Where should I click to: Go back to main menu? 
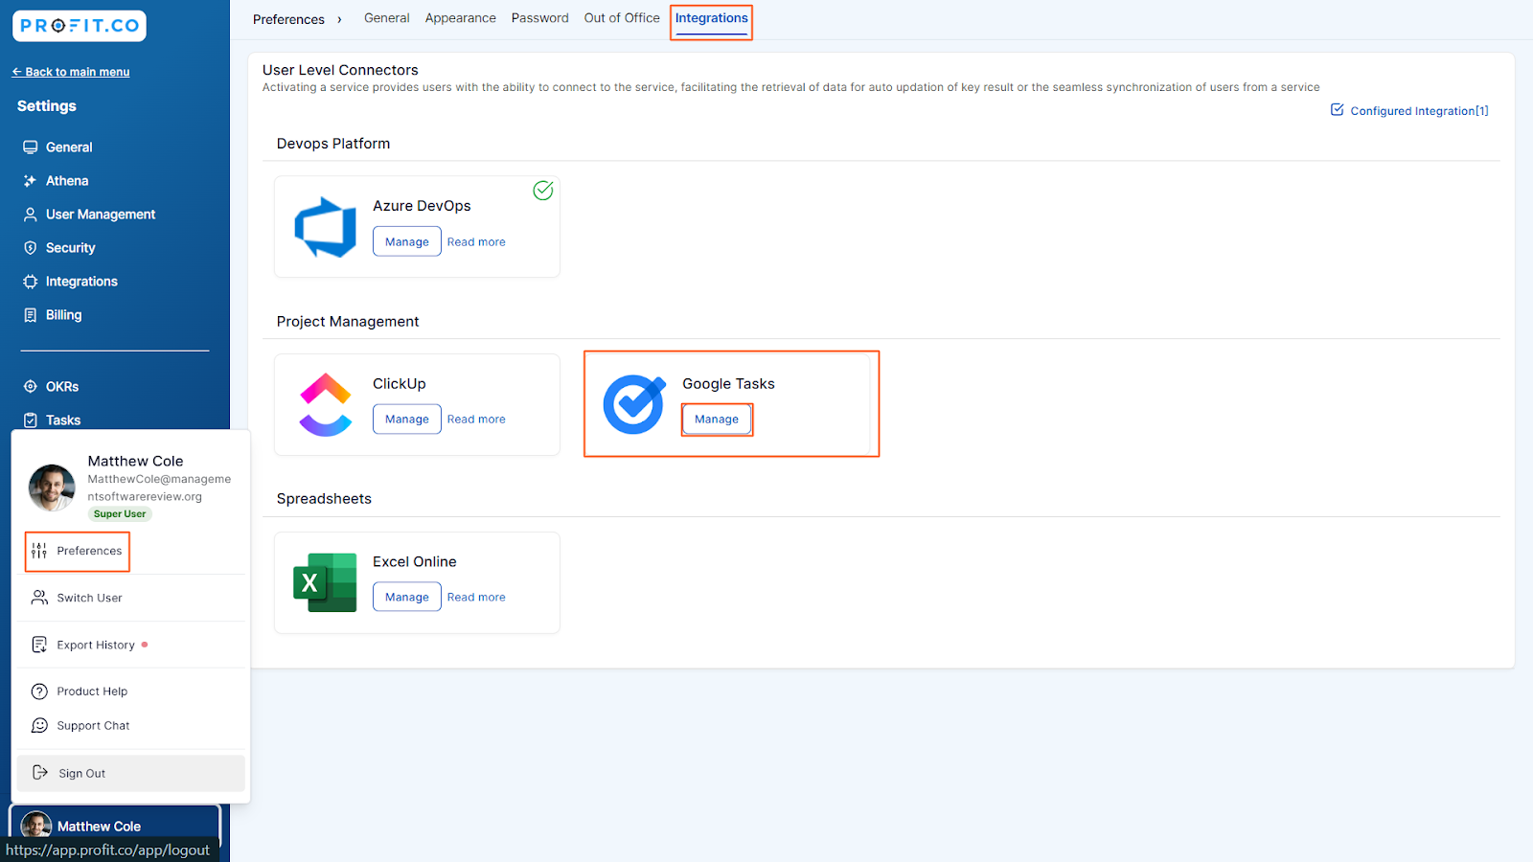[71, 72]
